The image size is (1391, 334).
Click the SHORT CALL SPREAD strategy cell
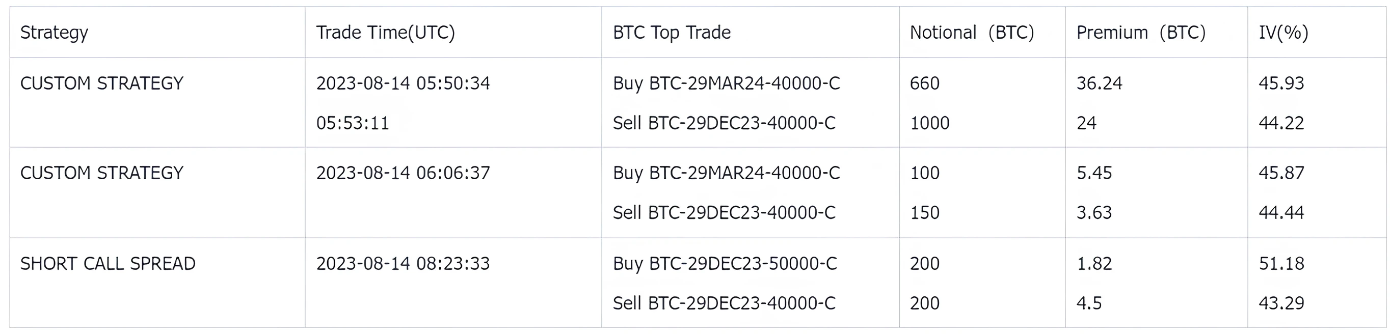pos(108,264)
